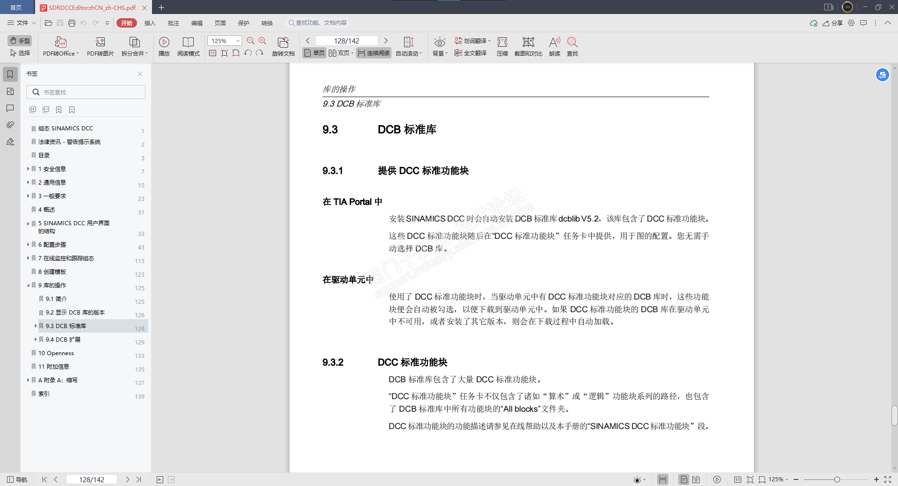Image resolution: width=898 pixels, height=486 pixels.
Task: Click the bookmark search field
Action: [86, 92]
